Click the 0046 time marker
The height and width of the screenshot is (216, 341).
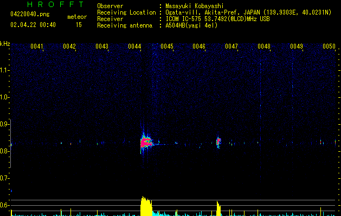[x=199, y=46]
